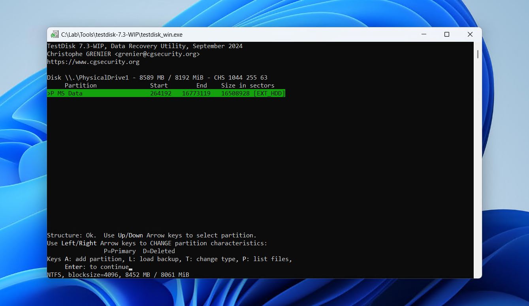Image resolution: width=529 pixels, height=306 pixels.
Task: Minimize the TestDisk console window
Action: [x=424, y=34]
